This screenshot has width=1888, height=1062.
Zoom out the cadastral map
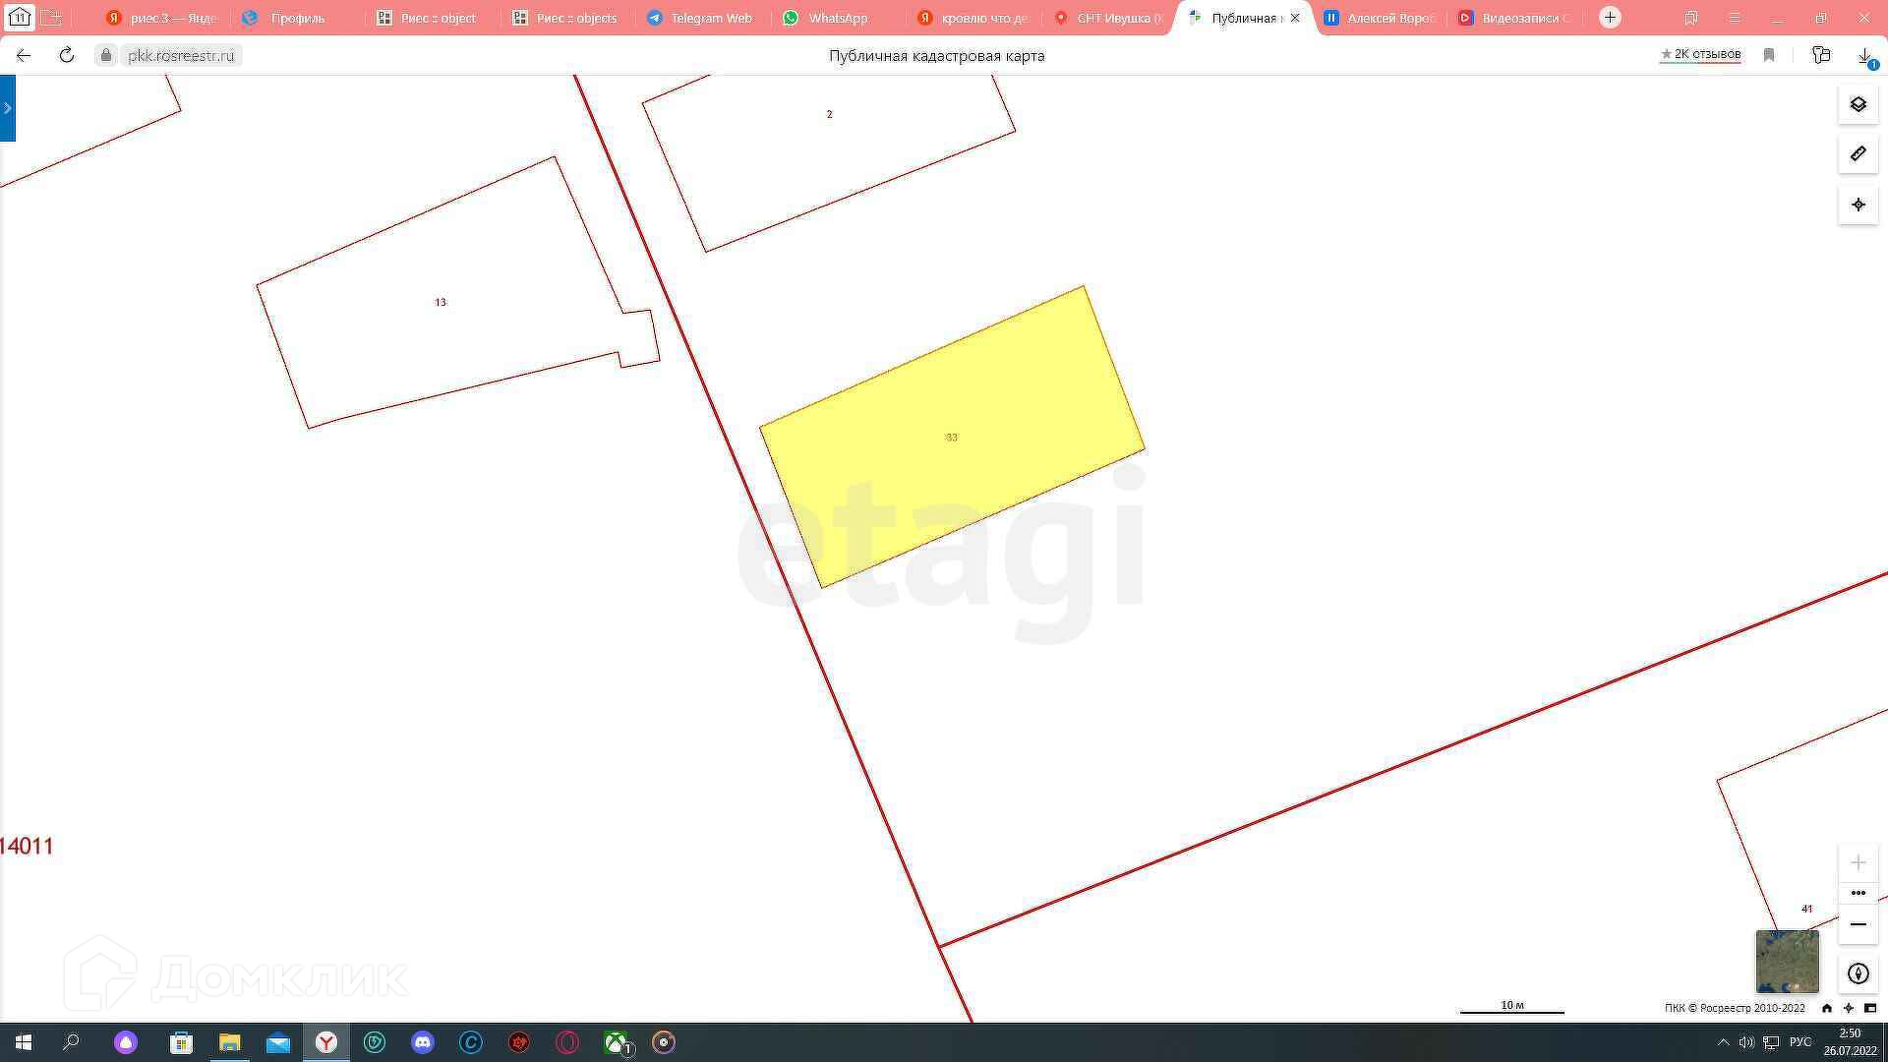pos(1858,924)
